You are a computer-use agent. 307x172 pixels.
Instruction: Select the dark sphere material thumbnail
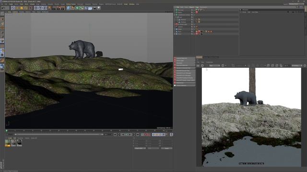click(x=19, y=143)
